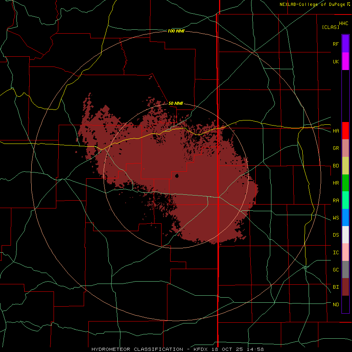352x352 pixels.
Task: Click the [CLAS] units label
Action: (x=330, y=27)
